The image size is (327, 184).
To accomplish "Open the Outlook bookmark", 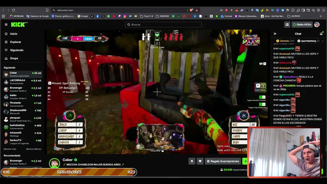I will pos(226,16).
